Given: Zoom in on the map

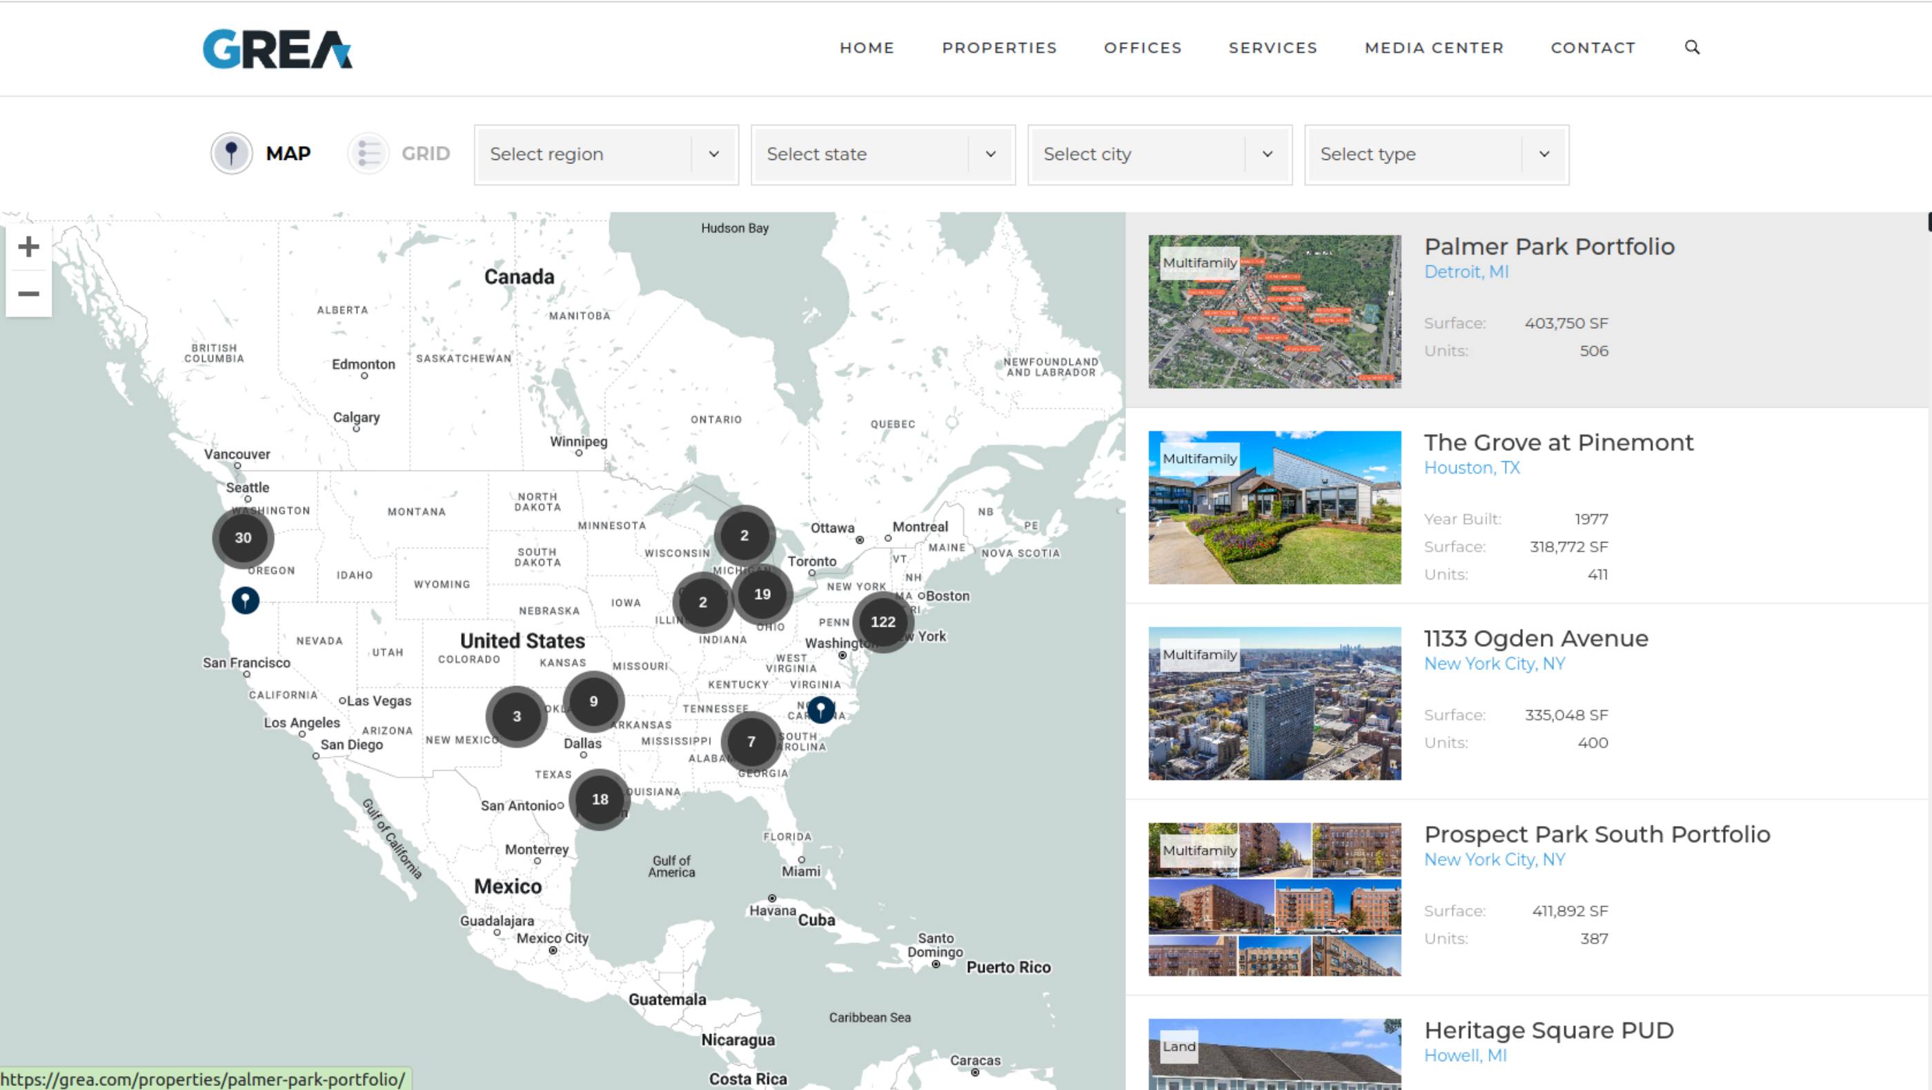Looking at the screenshot, I should (28, 246).
